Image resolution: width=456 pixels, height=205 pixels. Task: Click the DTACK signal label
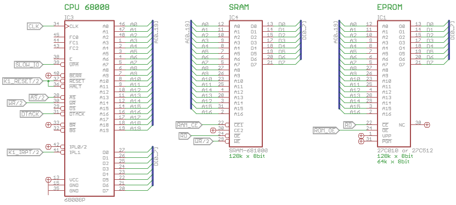point(31,114)
